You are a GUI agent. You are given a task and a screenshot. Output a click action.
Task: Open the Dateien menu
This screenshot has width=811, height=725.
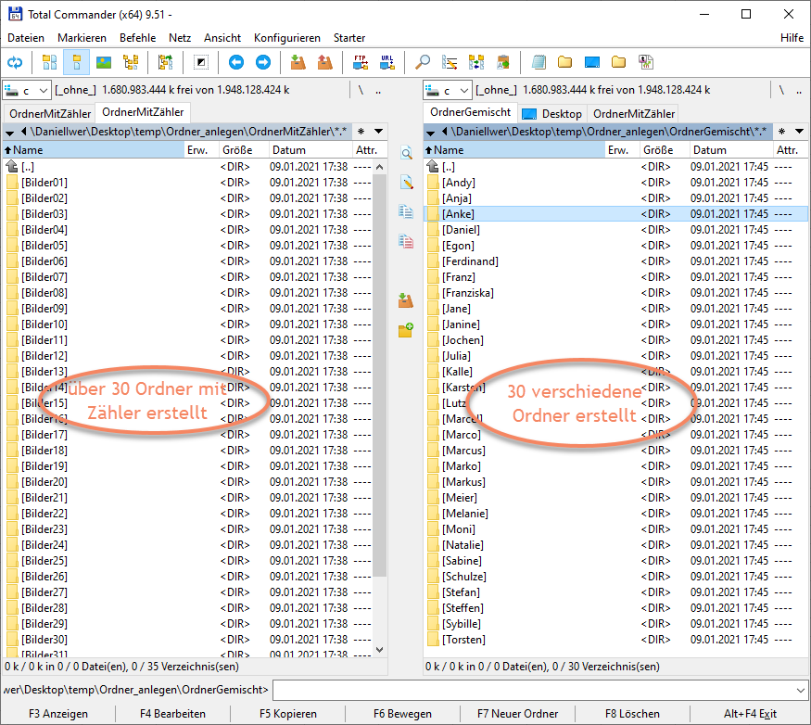[x=26, y=38]
